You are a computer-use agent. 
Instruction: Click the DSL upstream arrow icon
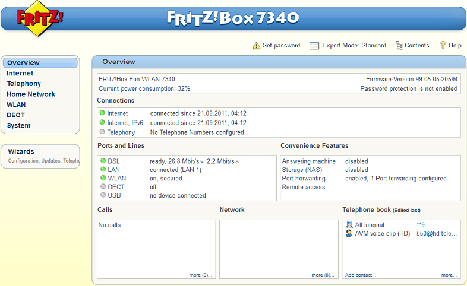237,162
